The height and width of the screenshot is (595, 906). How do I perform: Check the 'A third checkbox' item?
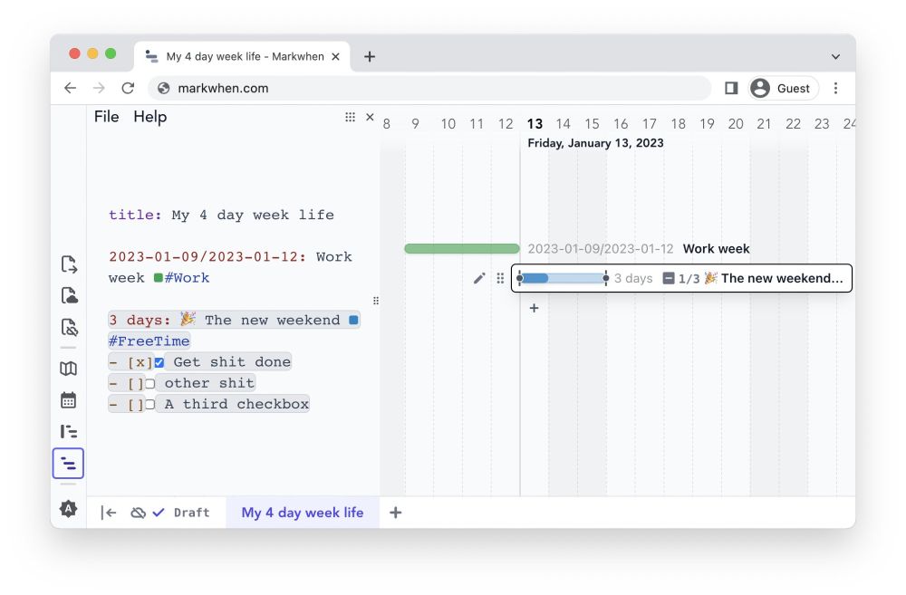(149, 404)
